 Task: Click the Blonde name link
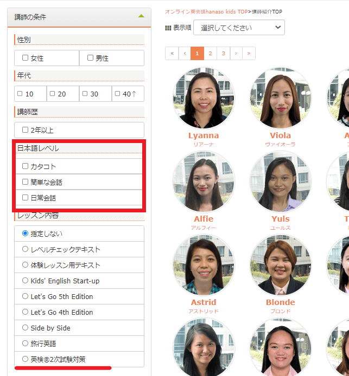pyautogui.click(x=280, y=302)
